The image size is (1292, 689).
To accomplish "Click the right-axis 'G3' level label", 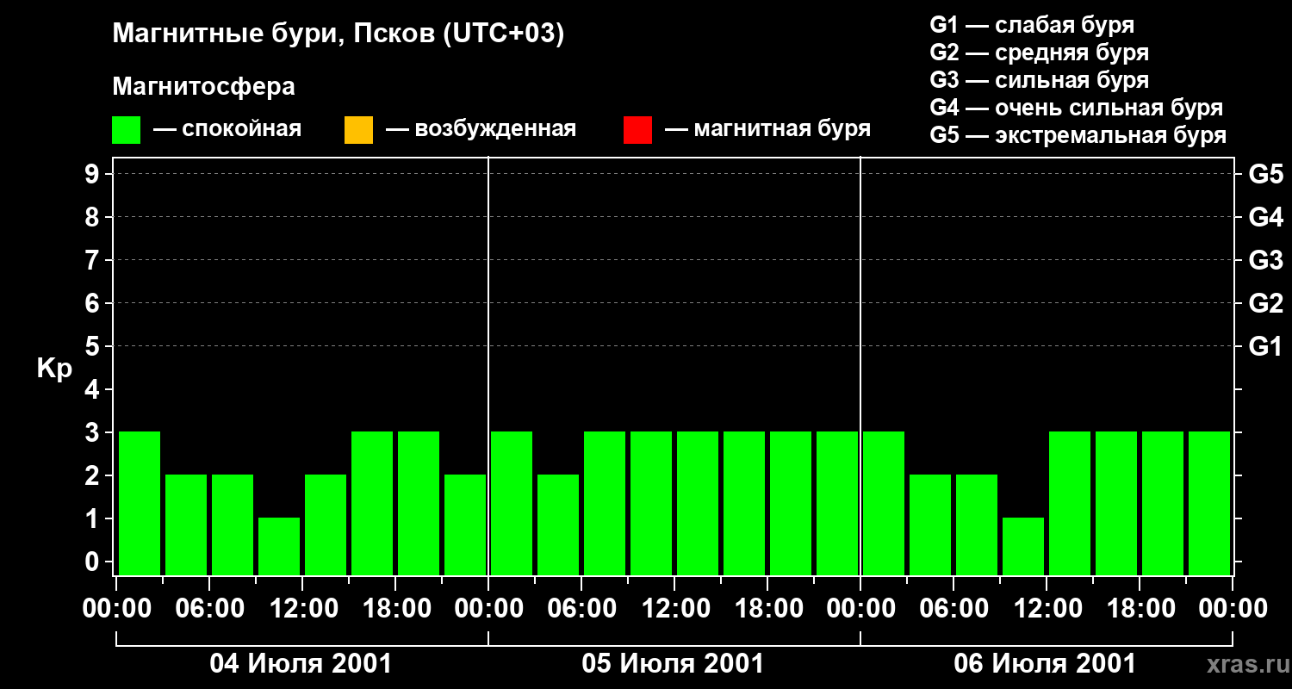I will pos(1265,261).
